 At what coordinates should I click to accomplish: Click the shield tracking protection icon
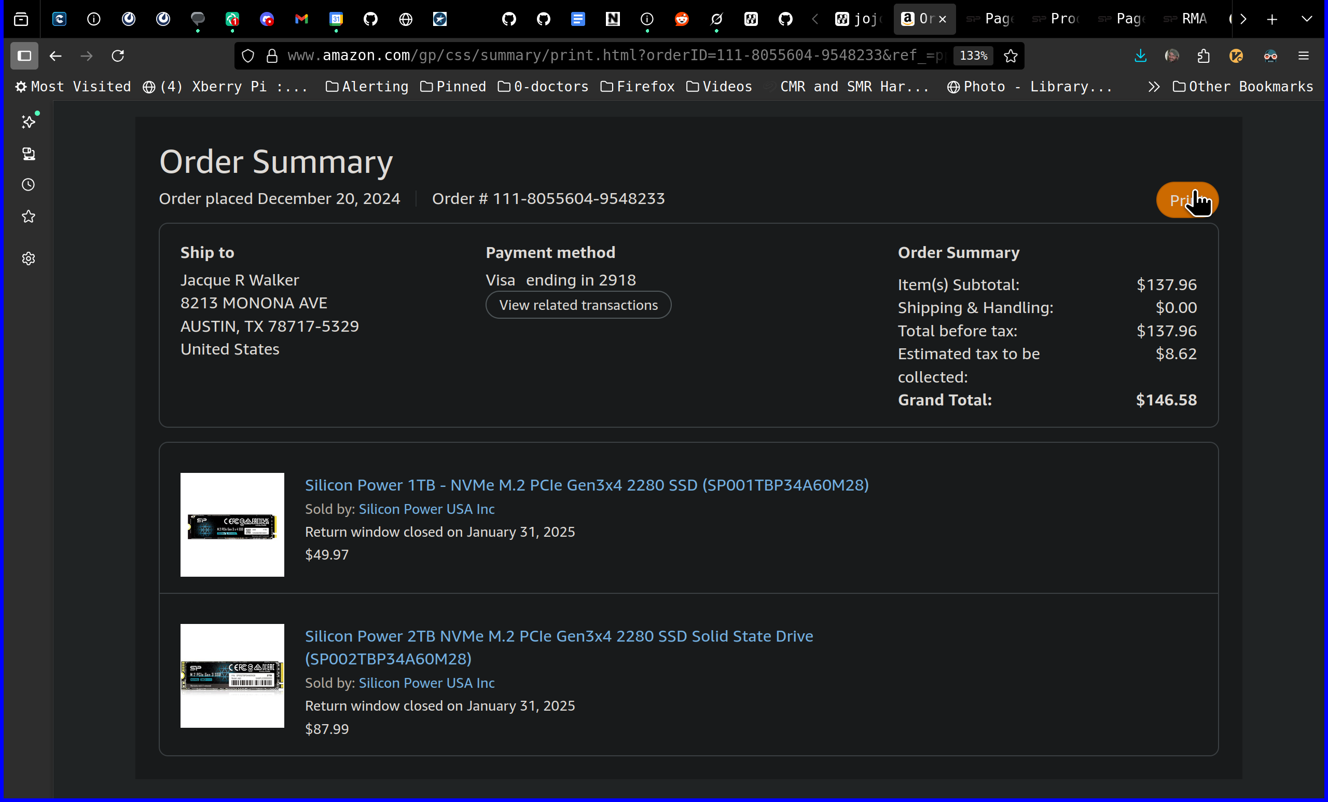248,56
